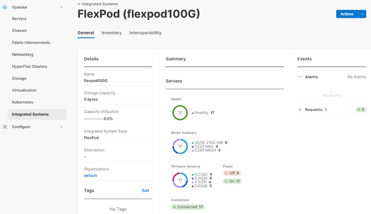Viewport: 371px width, 214px height.
Task: Open Servers in the sidebar
Action: 19,19
